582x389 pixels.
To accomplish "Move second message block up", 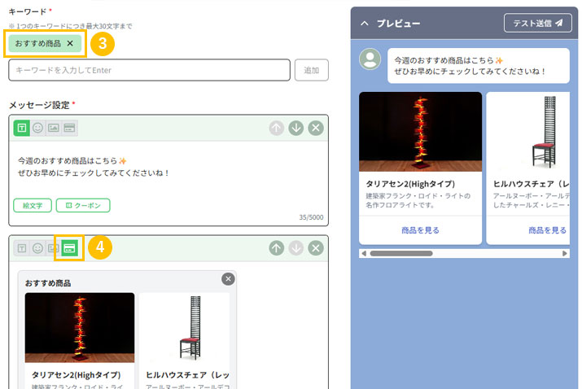I will (x=277, y=248).
